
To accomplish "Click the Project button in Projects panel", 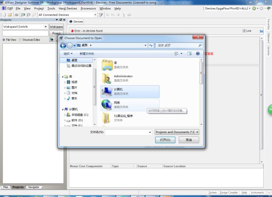I will [x=56, y=33].
